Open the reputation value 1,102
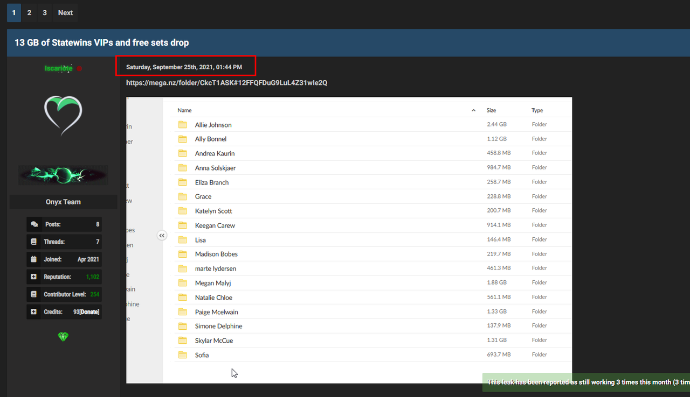The width and height of the screenshot is (690, 397). pyautogui.click(x=93, y=277)
